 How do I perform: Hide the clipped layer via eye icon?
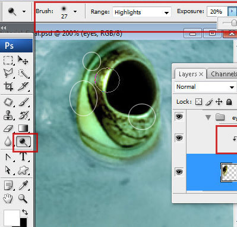(179, 138)
